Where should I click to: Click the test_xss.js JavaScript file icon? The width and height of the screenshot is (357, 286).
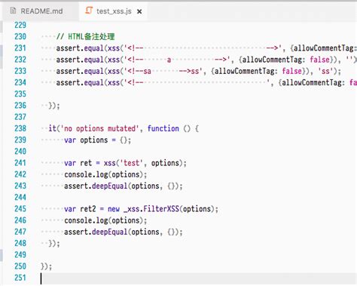89,11
